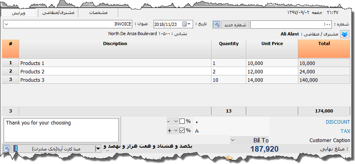This screenshot has height=164, width=355.
Task: Click the total cell 24,000
Action: pos(324,71)
